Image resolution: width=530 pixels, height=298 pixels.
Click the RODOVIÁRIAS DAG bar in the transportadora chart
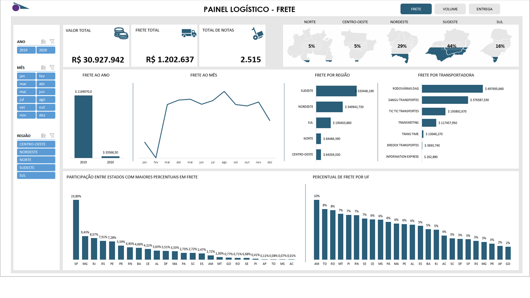tap(452, 89)
